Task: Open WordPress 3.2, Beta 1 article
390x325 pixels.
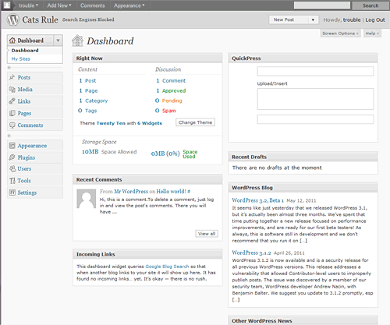Action: pyautogui.click(x=257, y=200)
